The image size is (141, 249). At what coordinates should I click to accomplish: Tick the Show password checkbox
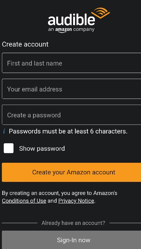[x=9, y=148]
